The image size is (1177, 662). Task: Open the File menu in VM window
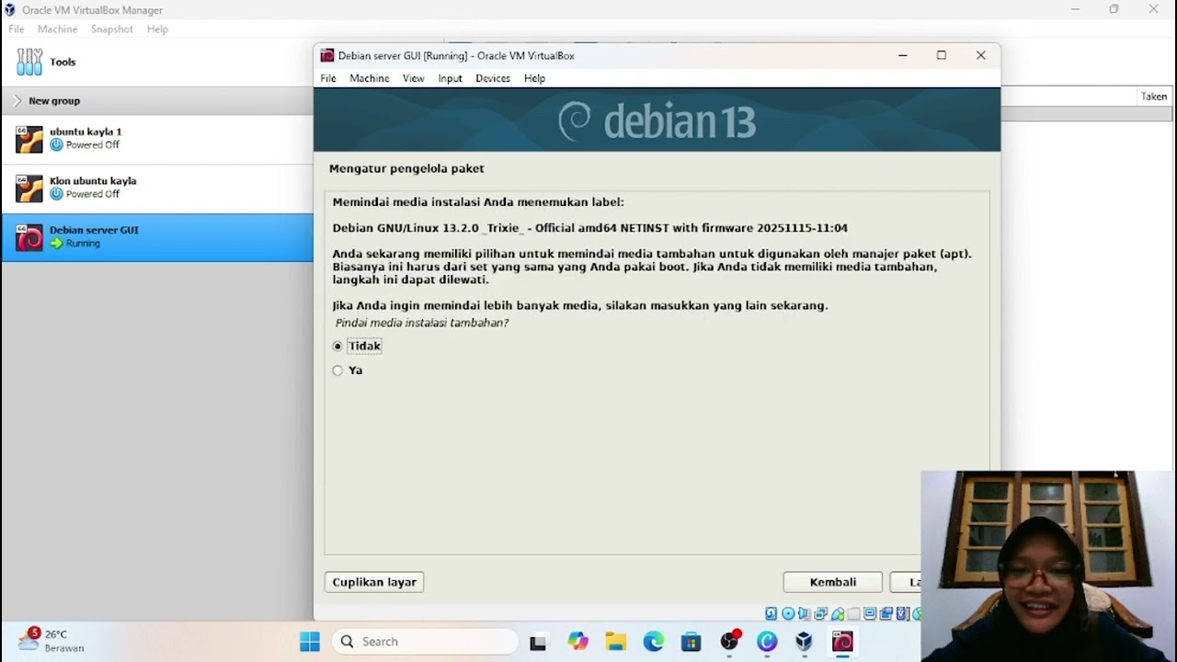point(328,78)
